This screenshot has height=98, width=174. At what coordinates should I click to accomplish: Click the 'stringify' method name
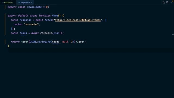[x=44, y=42]
